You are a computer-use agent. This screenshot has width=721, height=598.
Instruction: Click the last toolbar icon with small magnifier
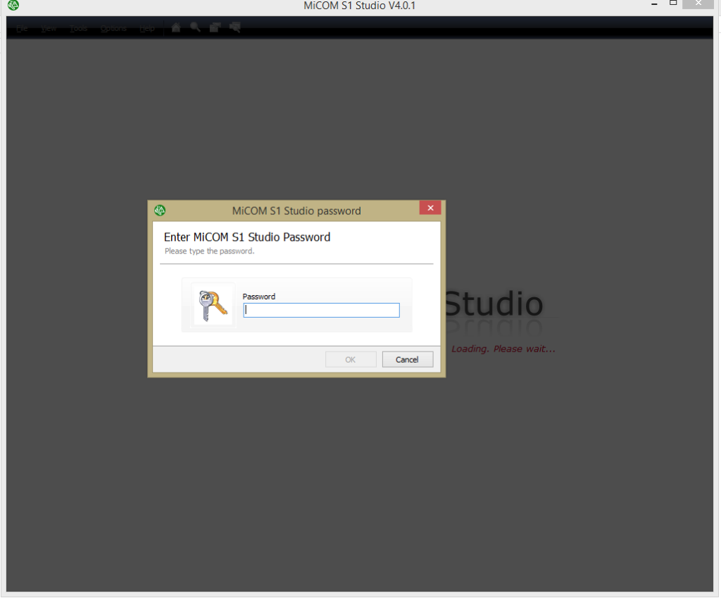point(235,27)
